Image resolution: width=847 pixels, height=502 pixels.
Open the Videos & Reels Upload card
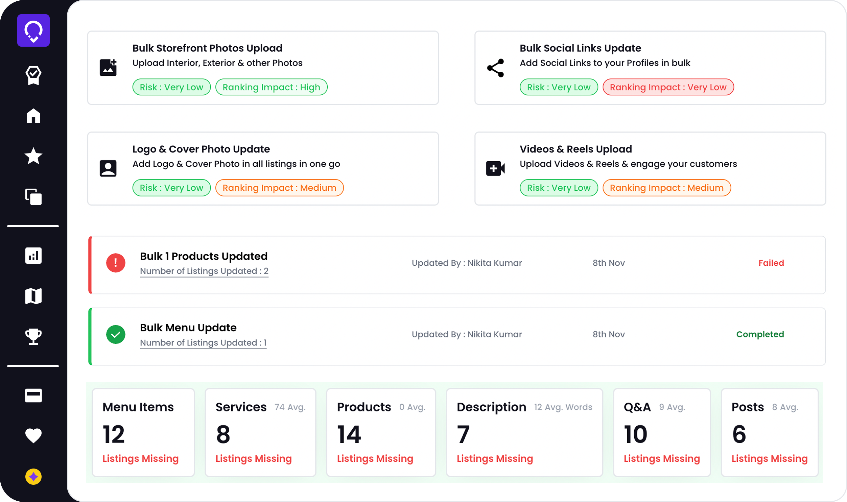coord(650,168)
